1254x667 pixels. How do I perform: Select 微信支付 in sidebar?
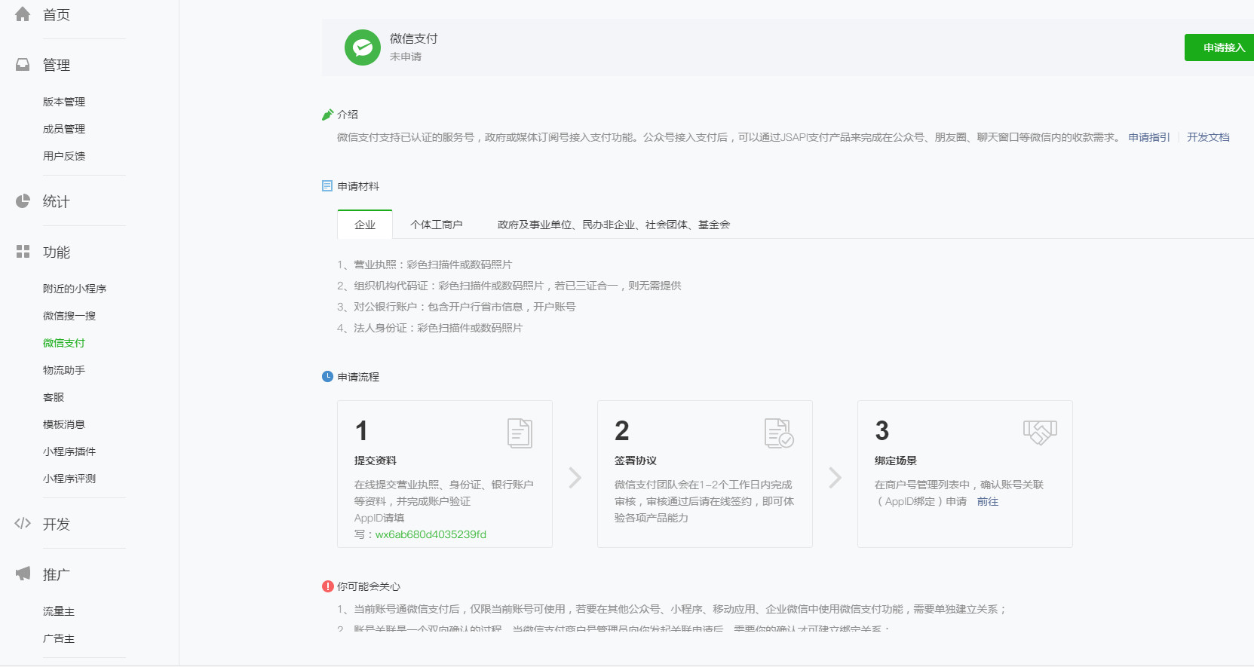tap(64, 343)
